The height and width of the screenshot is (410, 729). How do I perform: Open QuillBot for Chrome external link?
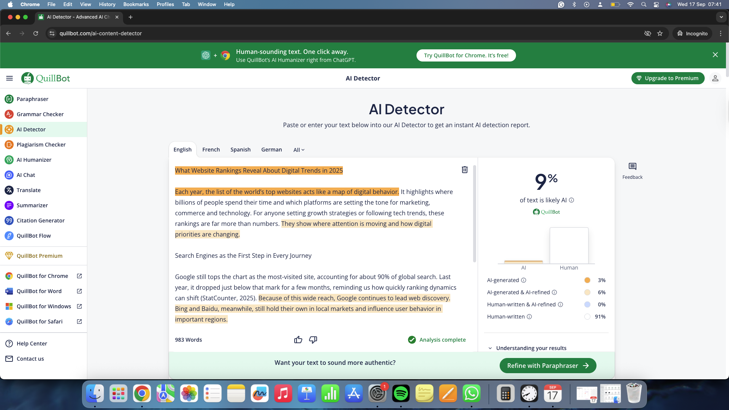[x=79, y=276]
